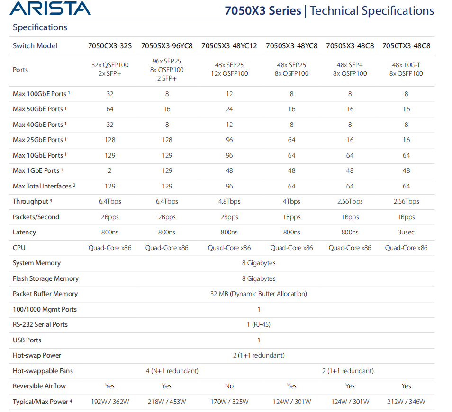Viewport: 452px width, 412px height.
Task: Select the 7050SX3-48C8 column header
Action: tap(350, 46)
